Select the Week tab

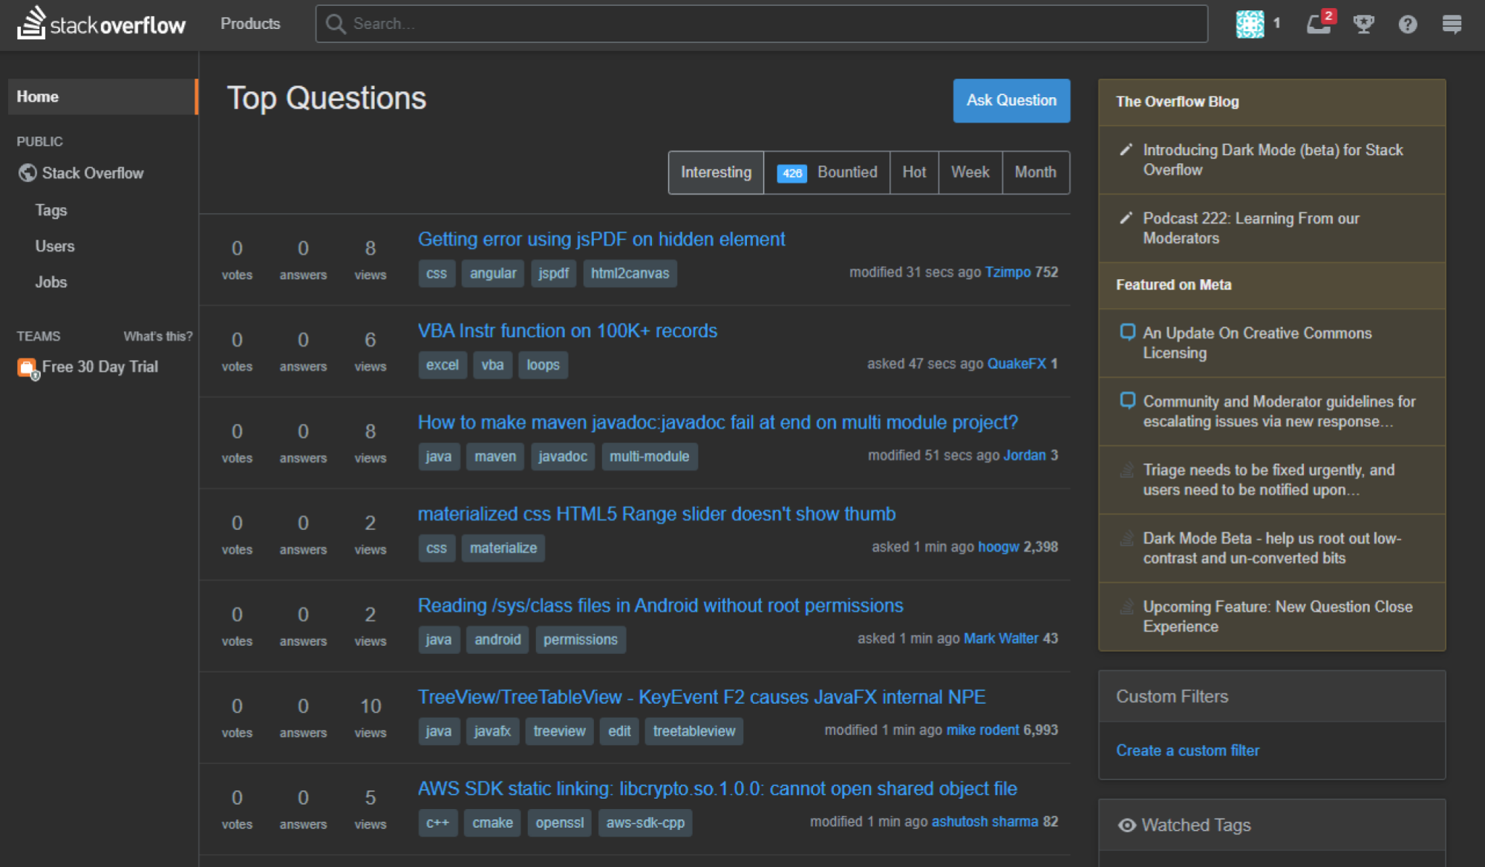coord(970,172)
